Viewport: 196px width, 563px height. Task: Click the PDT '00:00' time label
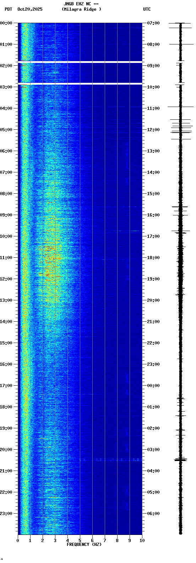coord(6,23)
